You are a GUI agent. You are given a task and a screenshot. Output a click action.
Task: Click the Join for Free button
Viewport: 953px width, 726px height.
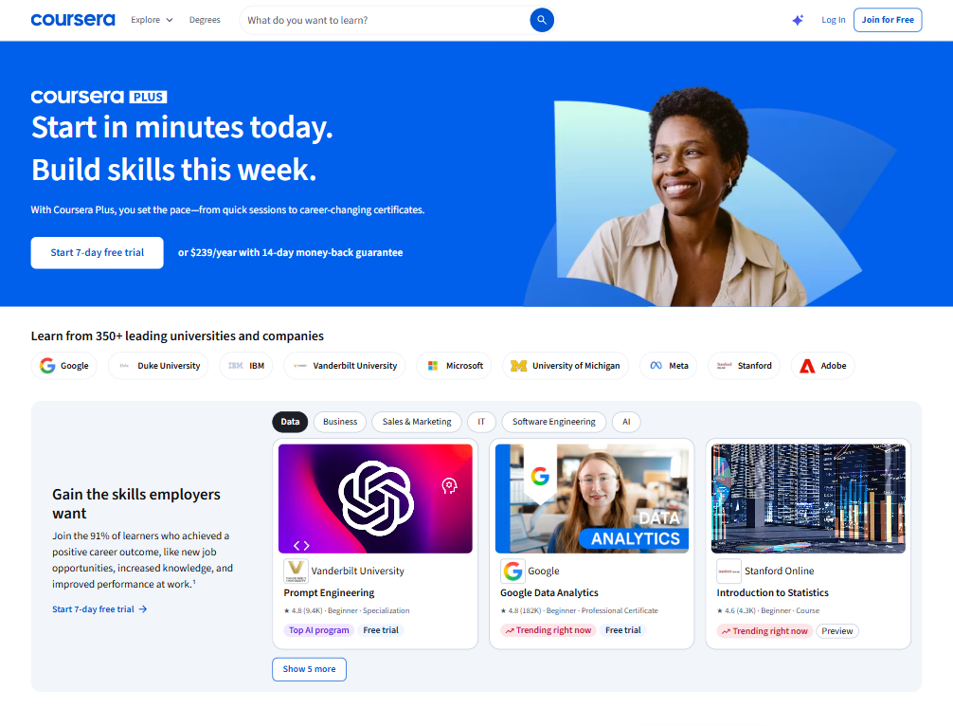(x=888, y=20)
